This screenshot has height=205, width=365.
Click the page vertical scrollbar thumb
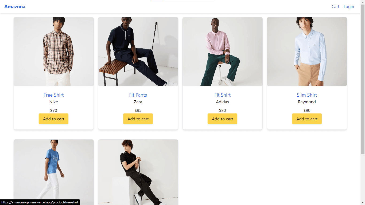[x=363, y=79]
